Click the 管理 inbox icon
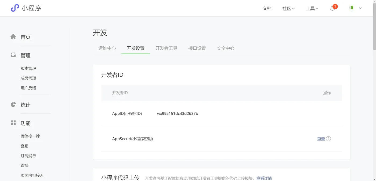 [13, 55]
